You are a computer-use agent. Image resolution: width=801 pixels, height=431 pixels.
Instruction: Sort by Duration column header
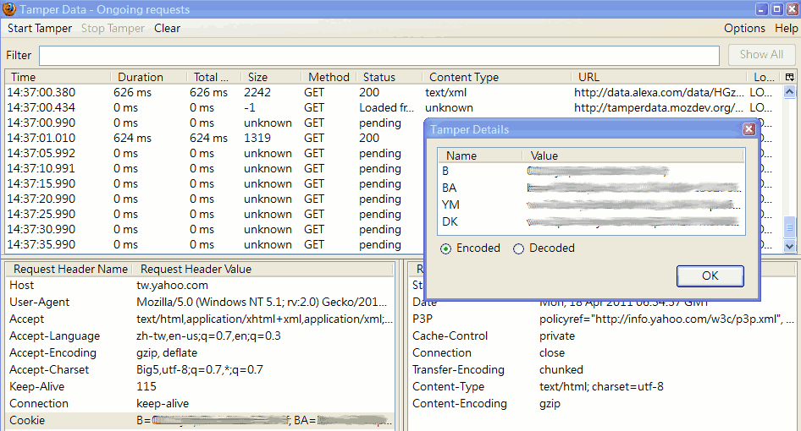(149, 77)
